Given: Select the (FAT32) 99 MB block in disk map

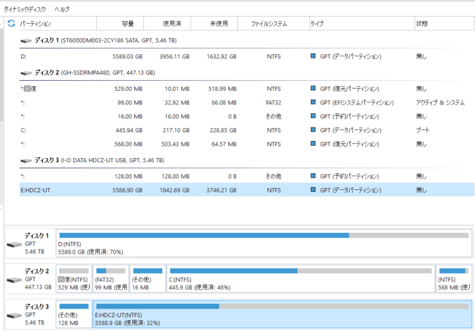Looking at the screenshot, I should [110, 279].
